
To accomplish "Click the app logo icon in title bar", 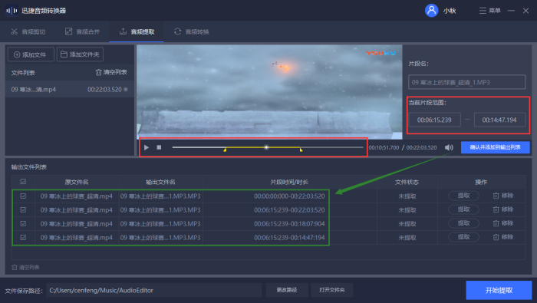I will click(12, 11).
